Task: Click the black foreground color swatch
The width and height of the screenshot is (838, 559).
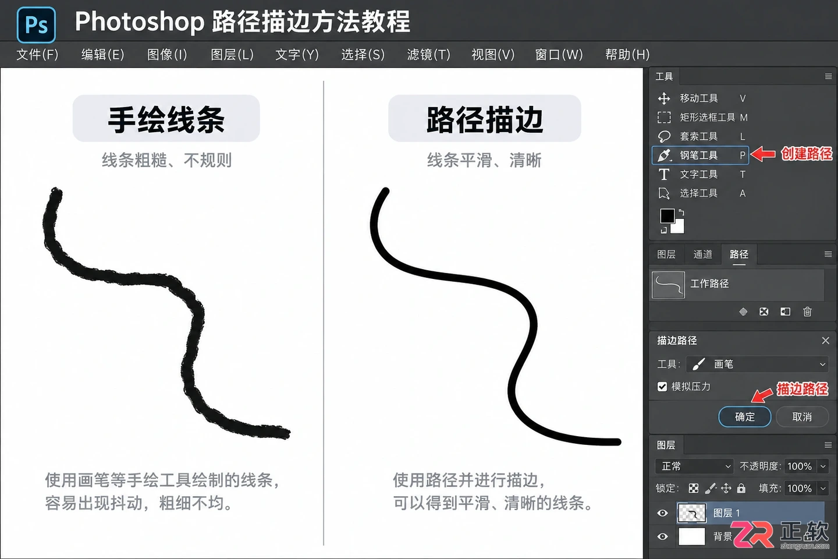Action: pos(667,215)
